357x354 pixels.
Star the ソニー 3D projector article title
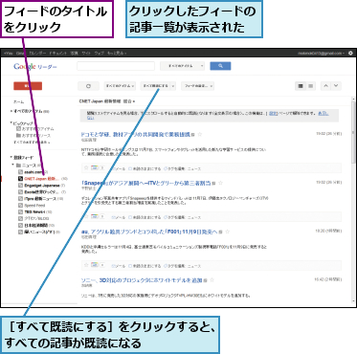[x=212, y=280]
